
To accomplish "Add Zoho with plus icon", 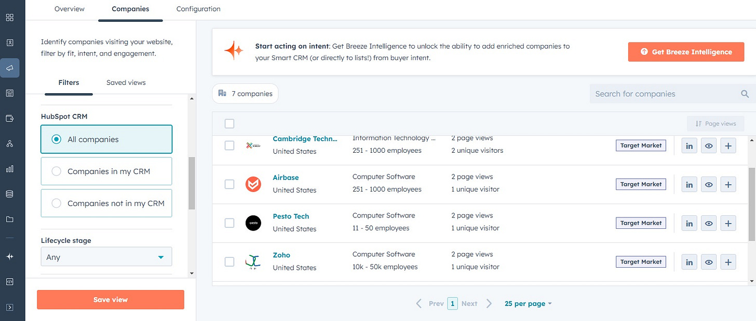I will point(728,262).
